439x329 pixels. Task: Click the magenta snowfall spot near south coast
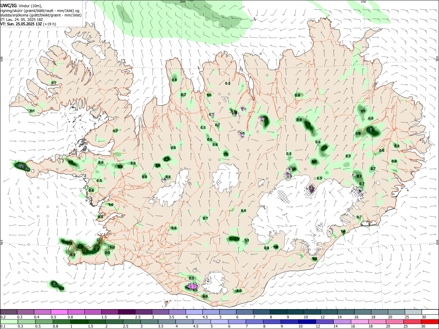(192, 286)
